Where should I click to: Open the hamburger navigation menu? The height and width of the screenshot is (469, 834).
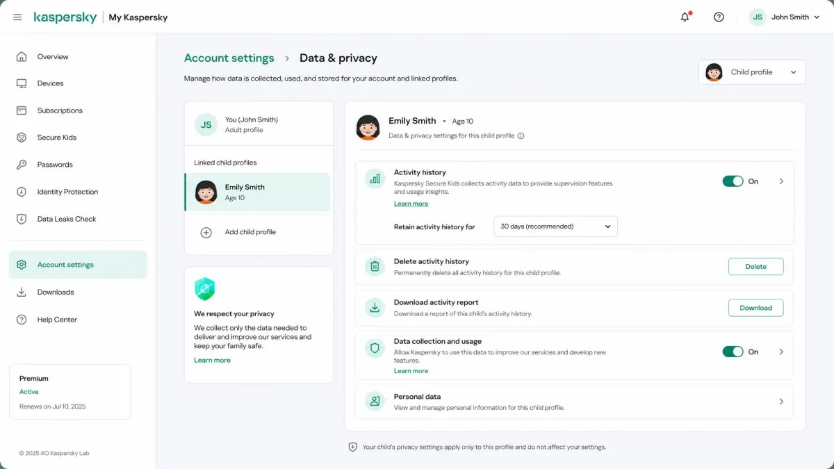point(17,17)
